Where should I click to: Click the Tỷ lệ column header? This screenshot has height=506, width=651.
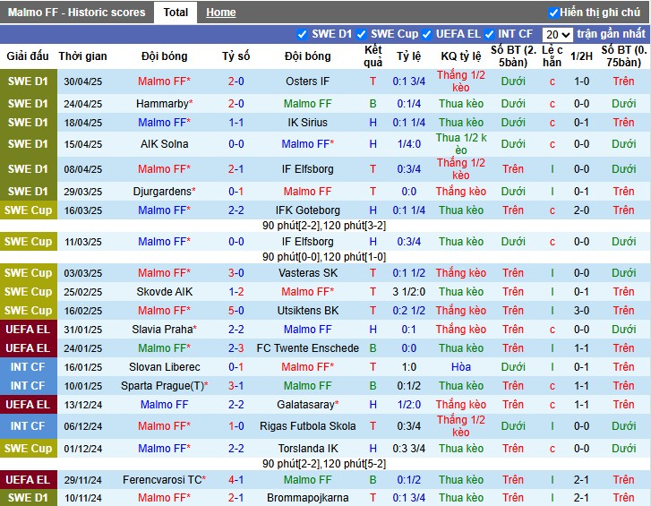(x=408, y=56)
